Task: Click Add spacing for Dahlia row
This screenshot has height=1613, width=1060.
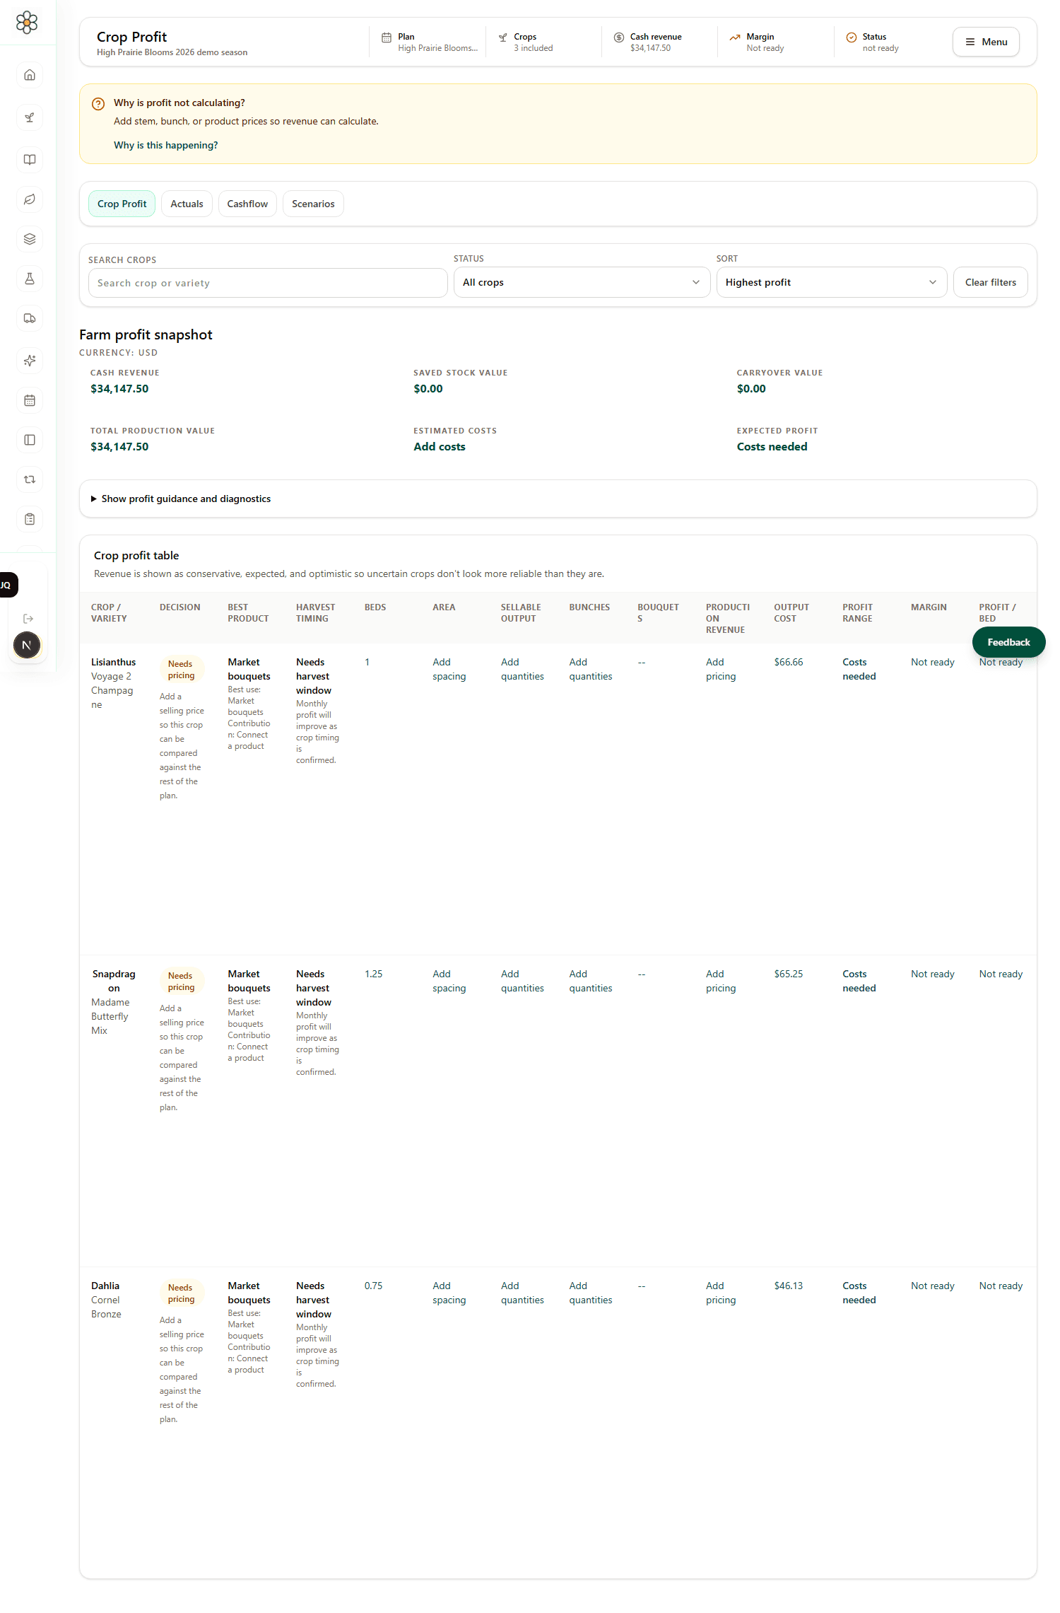Action: (449, 1293)
